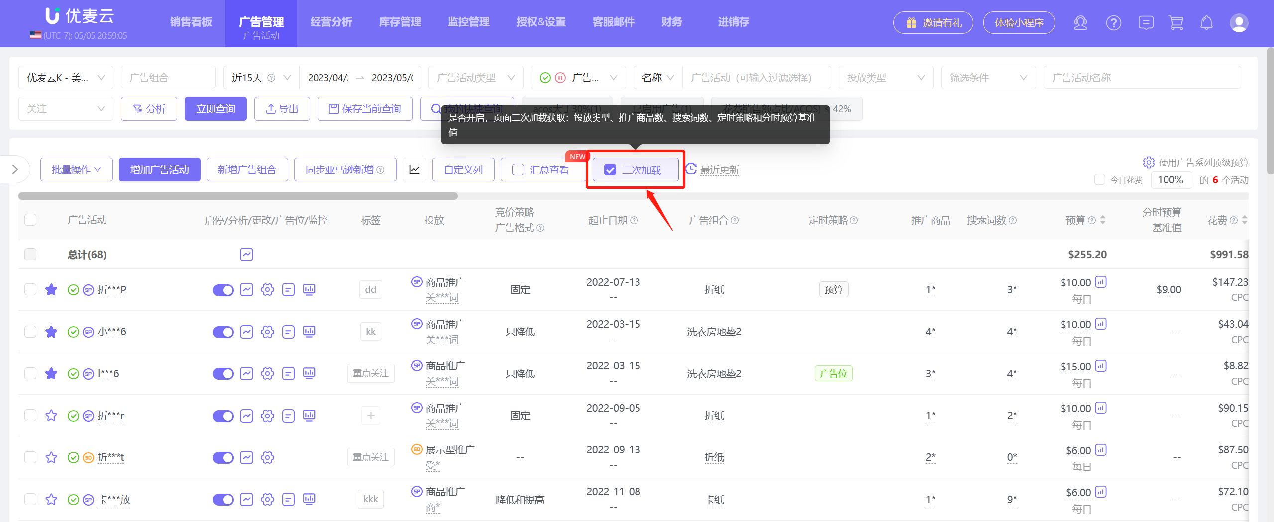Open the 使用广告系列顶级预算 gear icon
Viewport: 1274px width, 522px height.
coord(1148,162)
